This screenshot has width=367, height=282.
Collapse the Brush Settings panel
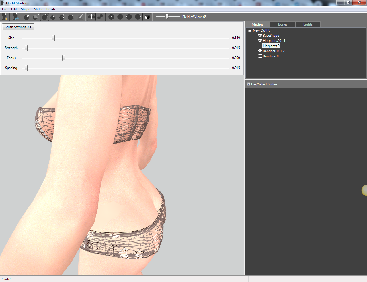[x=18, y=27]
